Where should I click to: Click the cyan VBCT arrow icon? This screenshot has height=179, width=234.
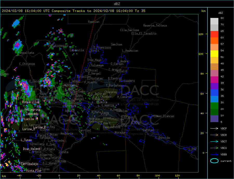214,141
